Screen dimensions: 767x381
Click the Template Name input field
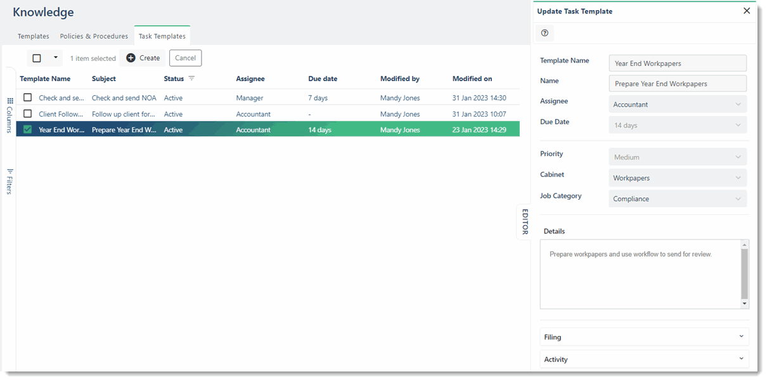tap(678, 63)
